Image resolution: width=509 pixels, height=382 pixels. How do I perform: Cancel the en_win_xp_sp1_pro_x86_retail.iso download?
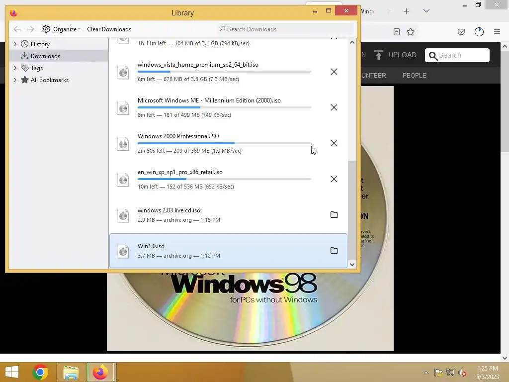tap(334, 179)
